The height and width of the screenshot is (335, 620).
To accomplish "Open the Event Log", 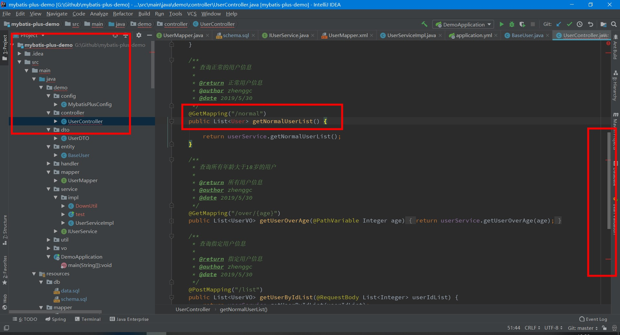I will [593, 319].
